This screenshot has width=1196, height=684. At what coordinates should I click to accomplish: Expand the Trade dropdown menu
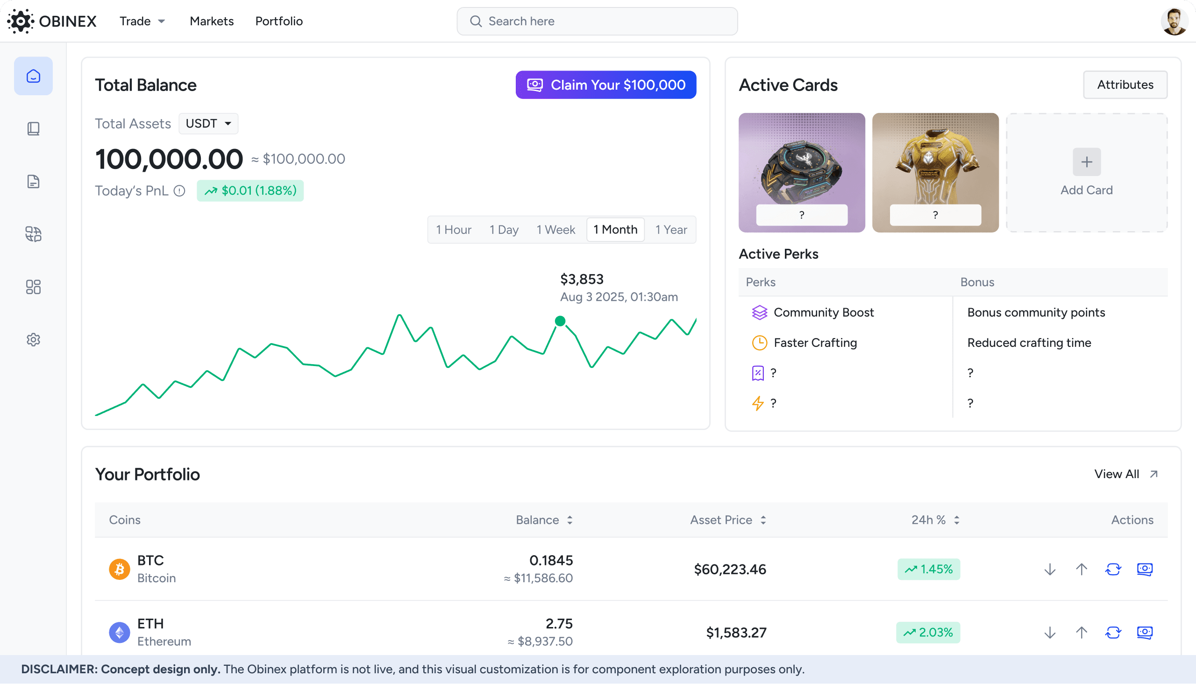[142, 21]
